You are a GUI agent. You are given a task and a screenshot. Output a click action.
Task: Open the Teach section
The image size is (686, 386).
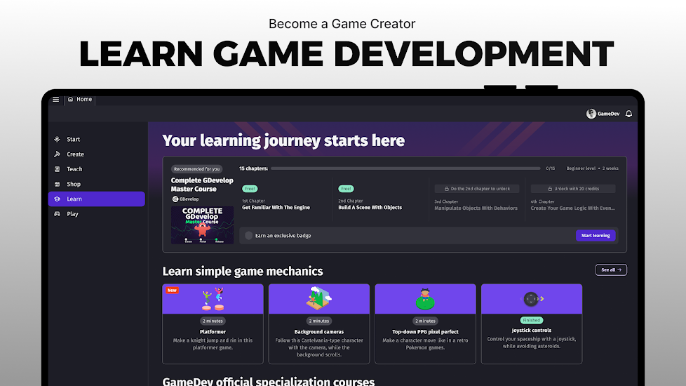point(96,169)
